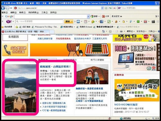Open 免費的 Hotmail favorite link
This screenshot has height=121, width=161.
84,27
